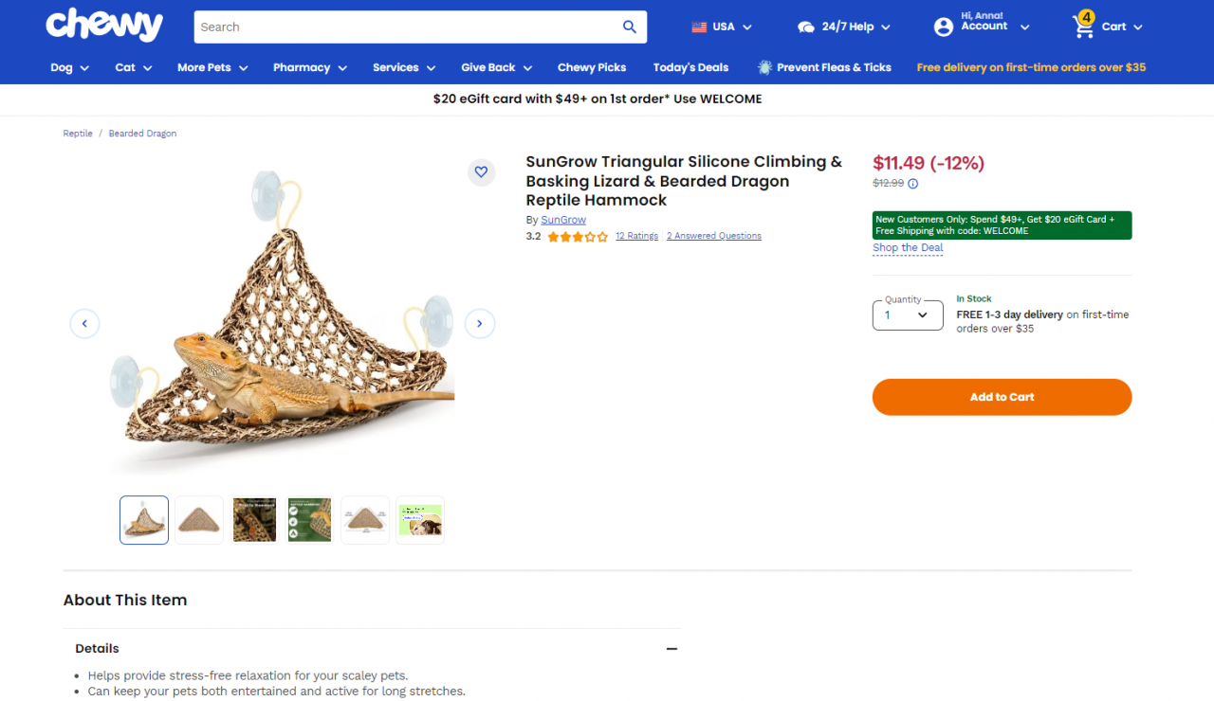Click the Add to Cart button
The height and width of the screenshot is (701, 1214).
[1002, 397]
